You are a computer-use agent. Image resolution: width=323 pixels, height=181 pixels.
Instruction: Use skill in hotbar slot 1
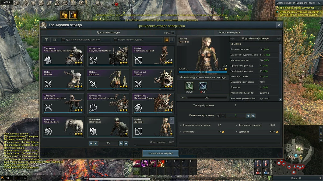137,163
